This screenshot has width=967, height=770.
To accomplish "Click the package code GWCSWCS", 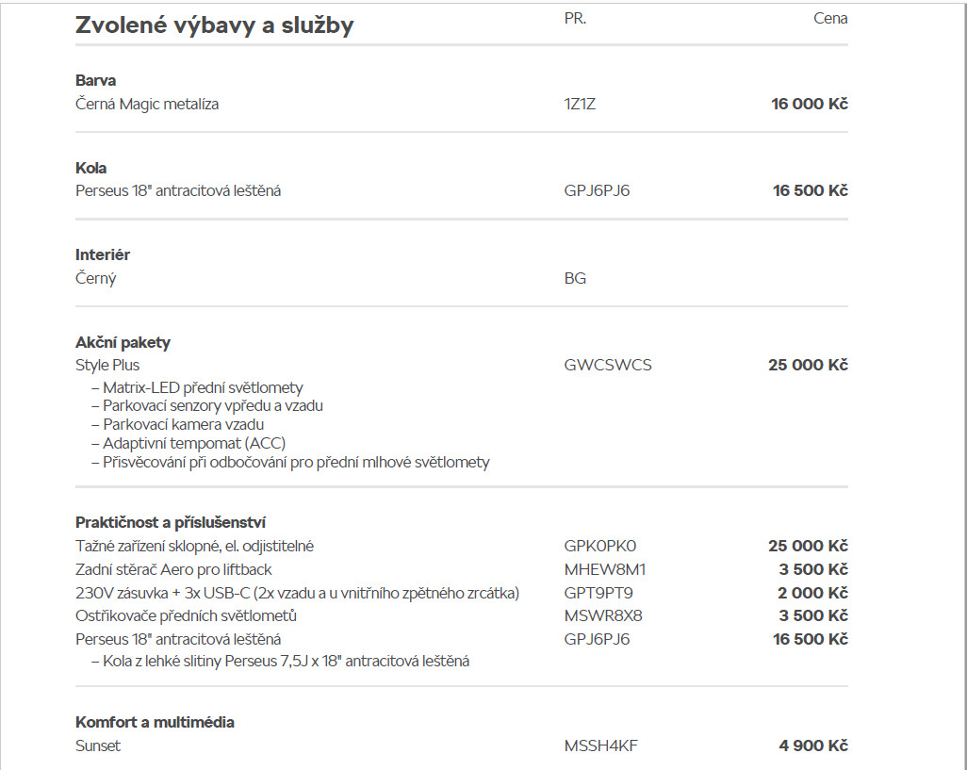I will coord(607,365).
